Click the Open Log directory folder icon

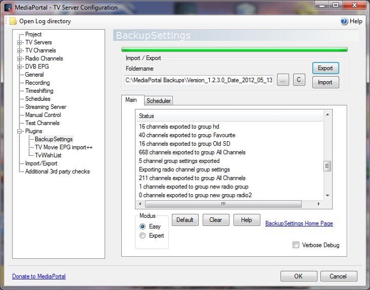pos(13,21)
